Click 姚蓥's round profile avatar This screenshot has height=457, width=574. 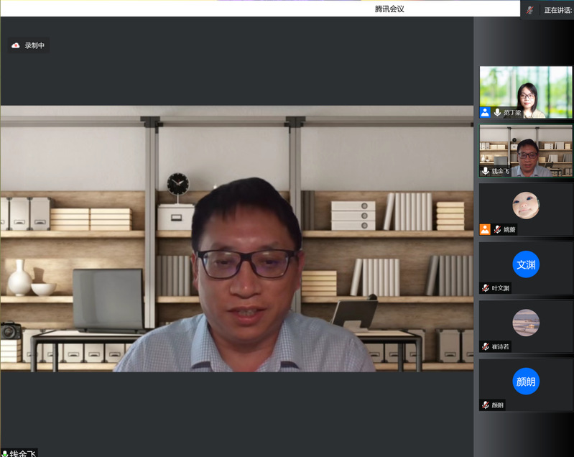pos(526,206)
